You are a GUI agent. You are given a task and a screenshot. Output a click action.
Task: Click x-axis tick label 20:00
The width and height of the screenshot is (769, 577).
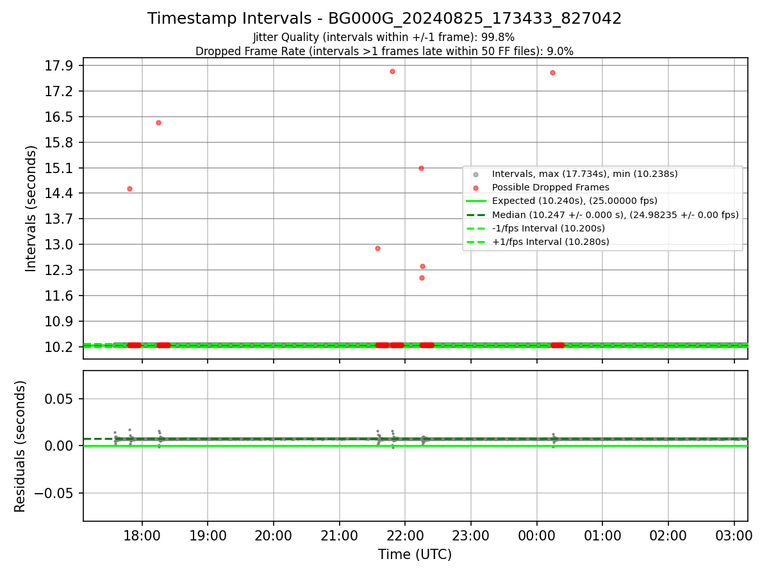pyautogui.click(x=274, y=535)
